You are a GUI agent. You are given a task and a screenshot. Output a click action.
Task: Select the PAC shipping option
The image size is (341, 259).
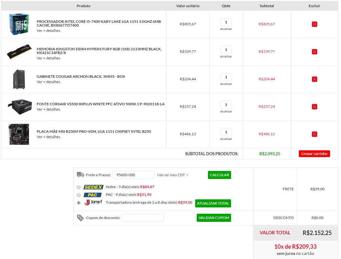pos(79,195)
